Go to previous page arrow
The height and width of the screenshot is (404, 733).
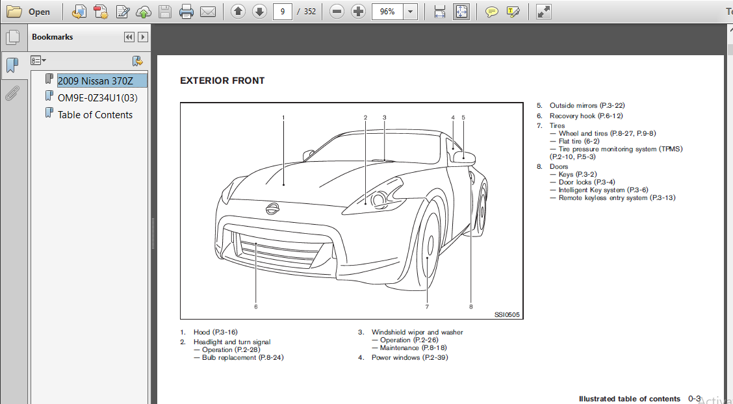click(238, 11)
